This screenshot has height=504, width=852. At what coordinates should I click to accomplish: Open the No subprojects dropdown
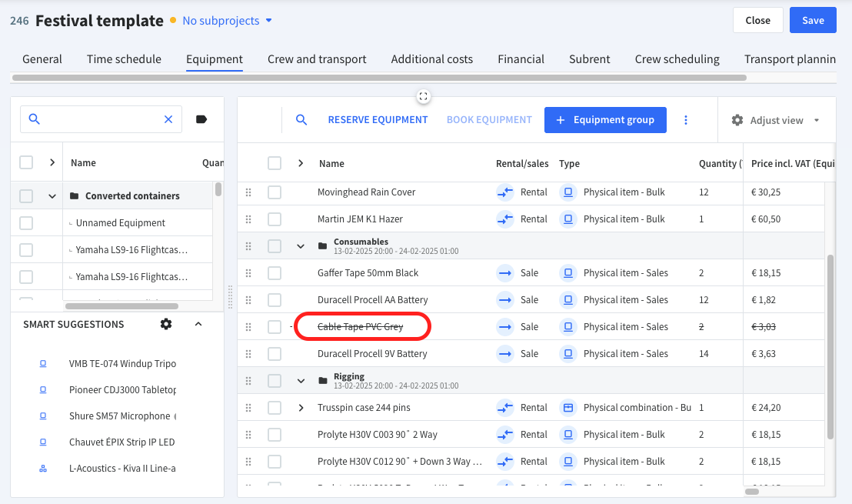pos(227,21)
